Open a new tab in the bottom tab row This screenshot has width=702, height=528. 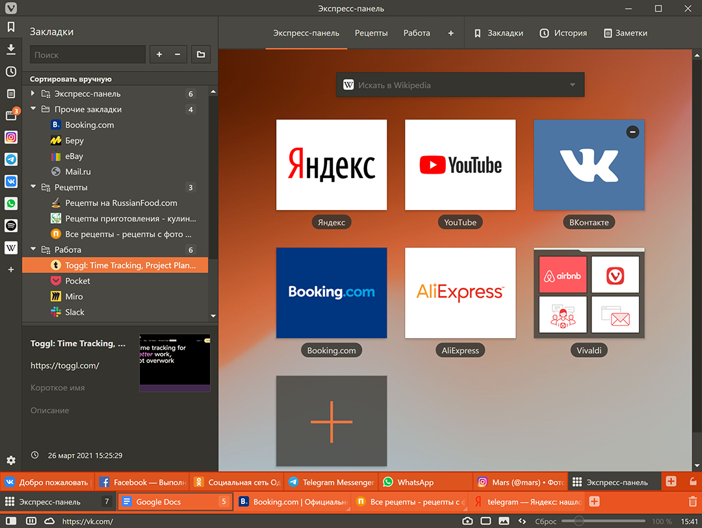(594, 501)
